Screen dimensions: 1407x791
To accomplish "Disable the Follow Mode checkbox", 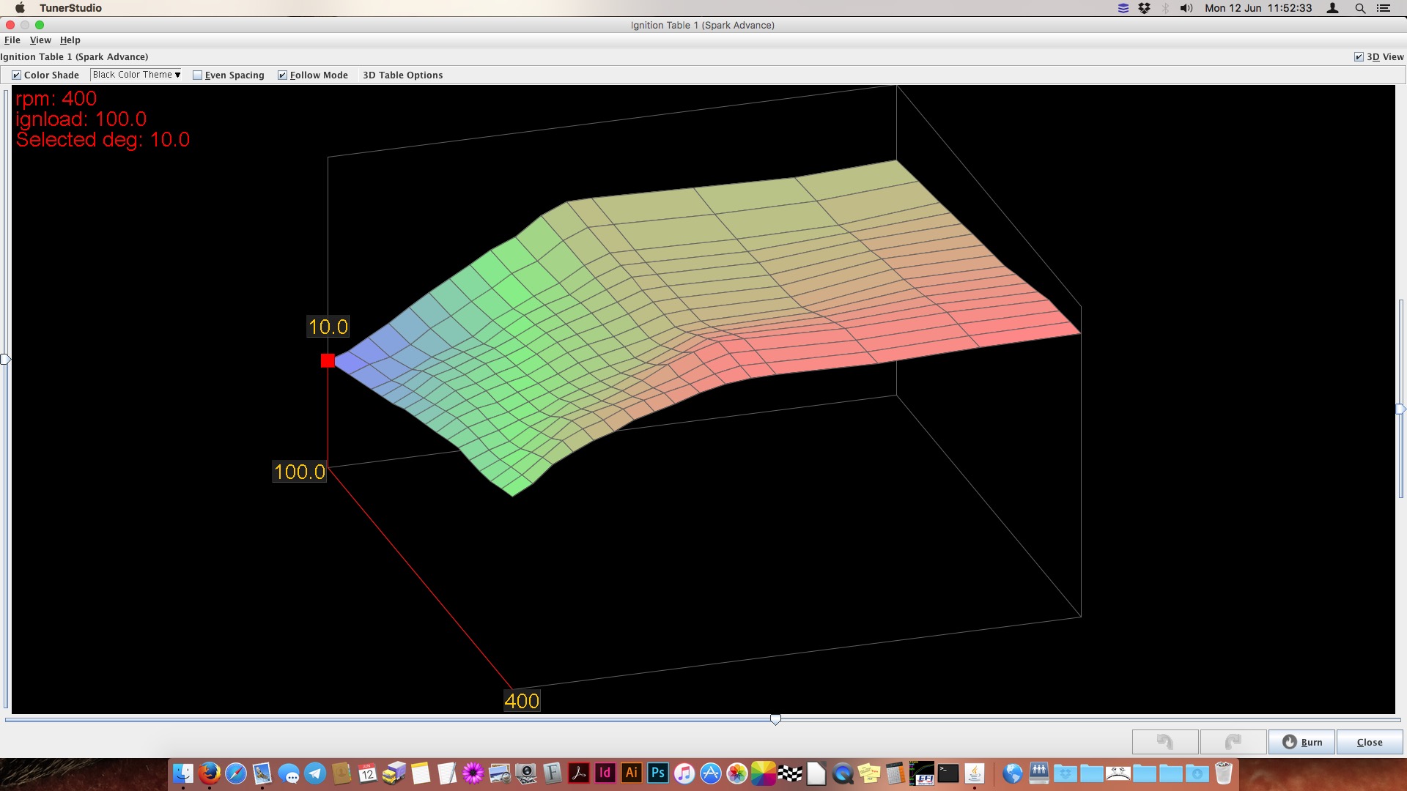I will pos(282,75).
